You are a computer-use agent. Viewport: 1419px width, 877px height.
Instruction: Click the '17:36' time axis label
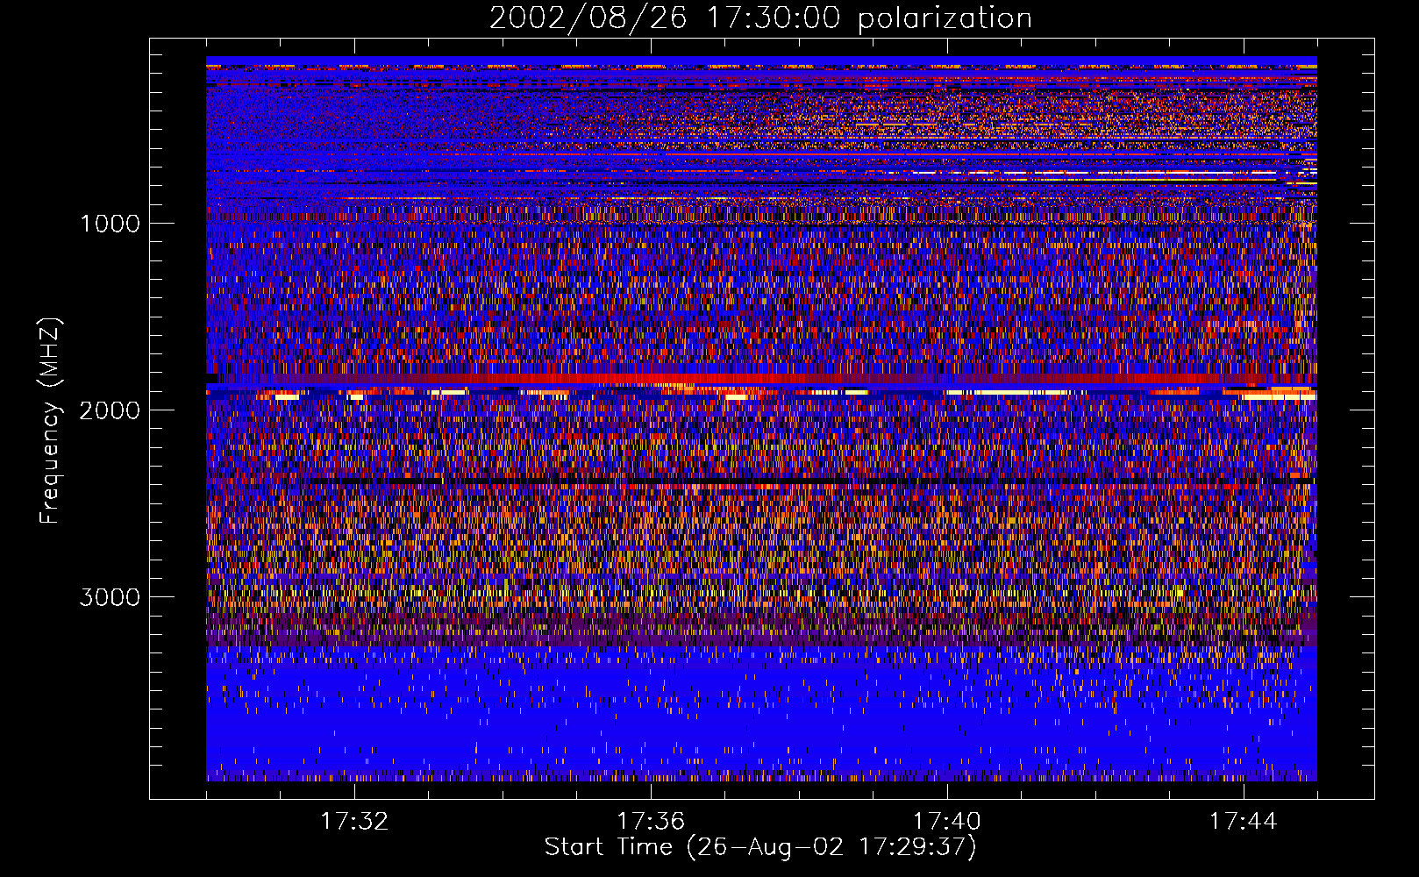tap(651, 822)
